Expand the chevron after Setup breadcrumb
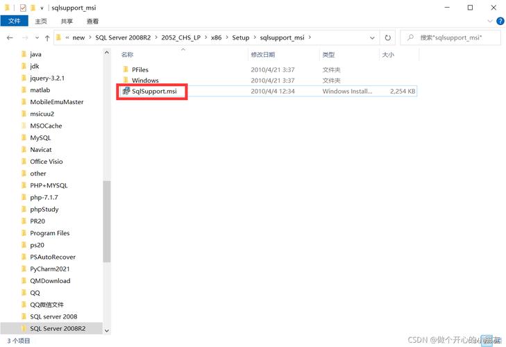Screen dimensions: 506x347 tap(255, 37)
